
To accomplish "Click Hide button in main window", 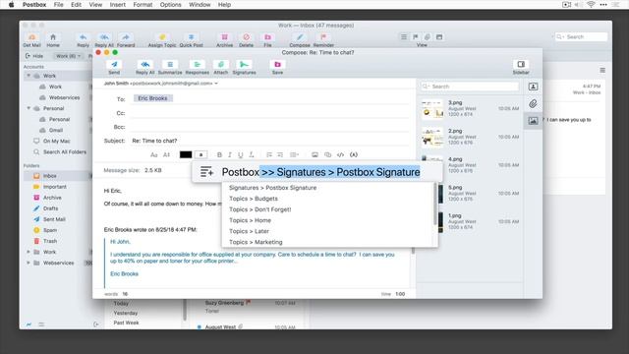I will click(34, 56).
